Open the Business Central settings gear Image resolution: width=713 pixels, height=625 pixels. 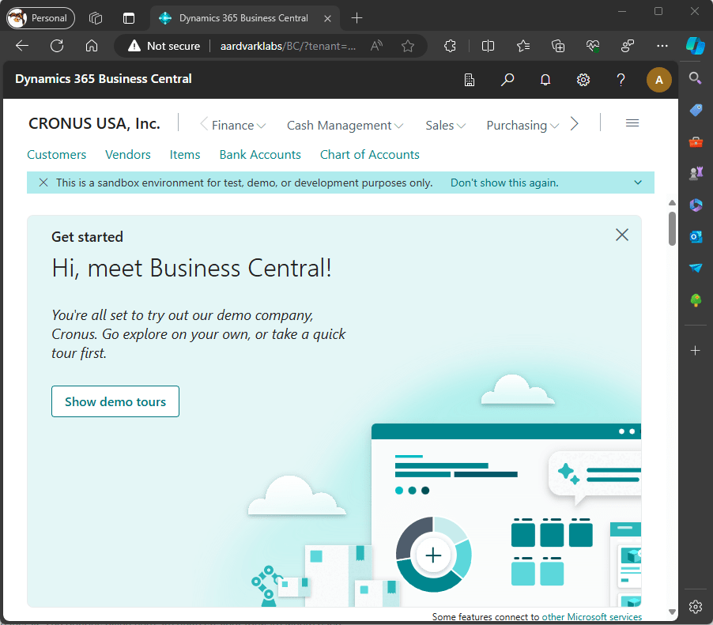click(583, 79)
